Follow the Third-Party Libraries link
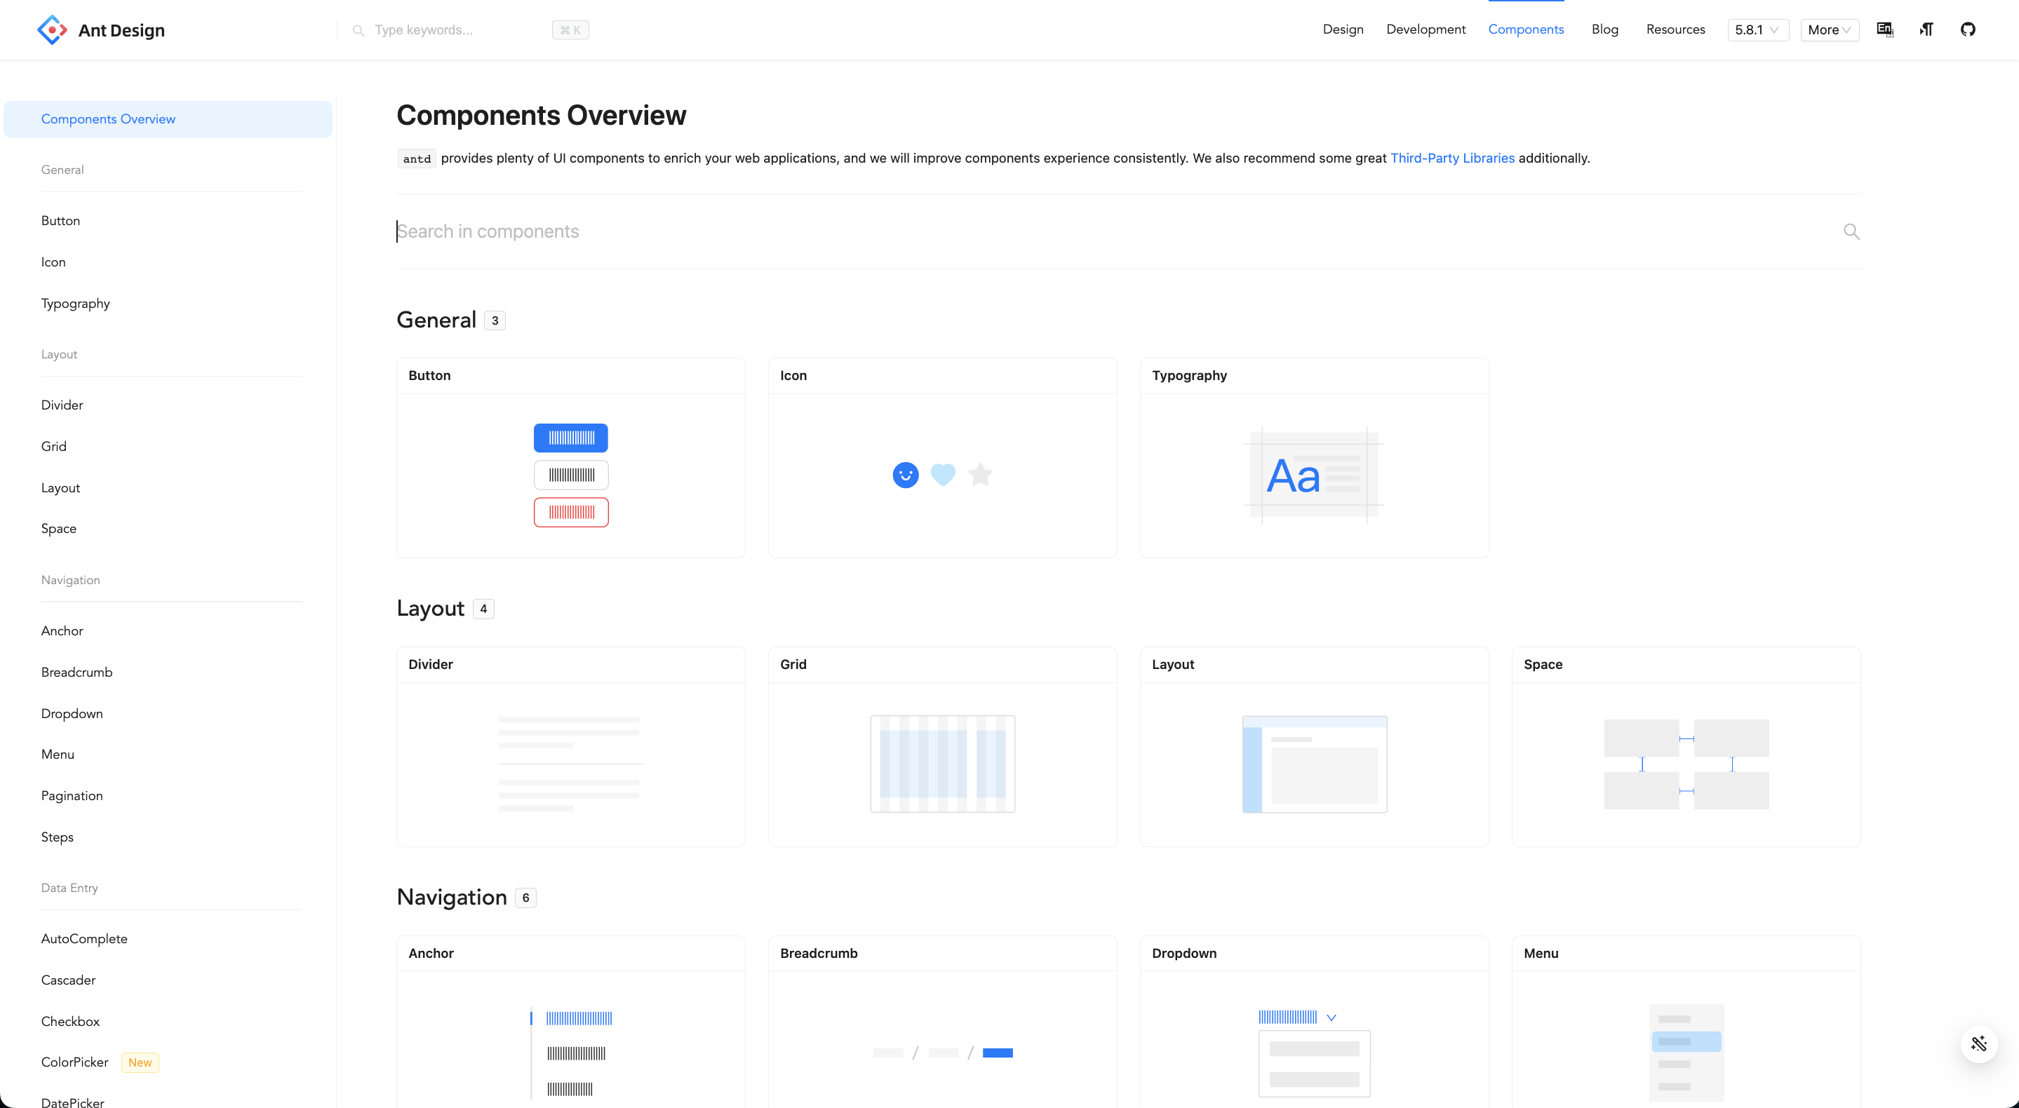Viewport: 2019px width, 1108px height. tap(1451, 158)
